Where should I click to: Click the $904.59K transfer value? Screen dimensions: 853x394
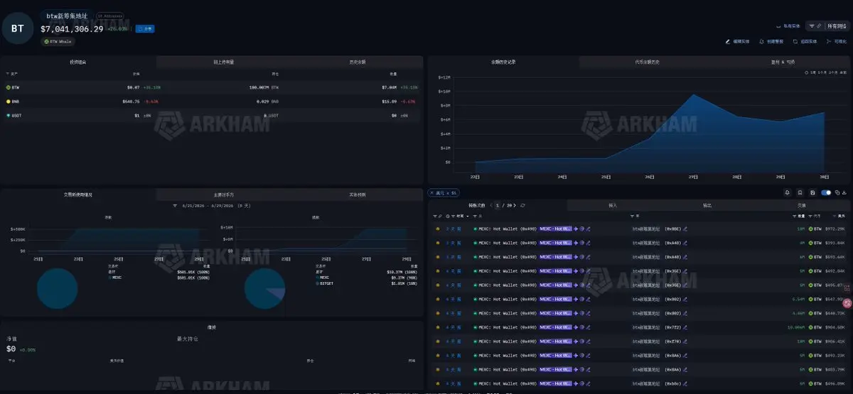click(837, 327)
